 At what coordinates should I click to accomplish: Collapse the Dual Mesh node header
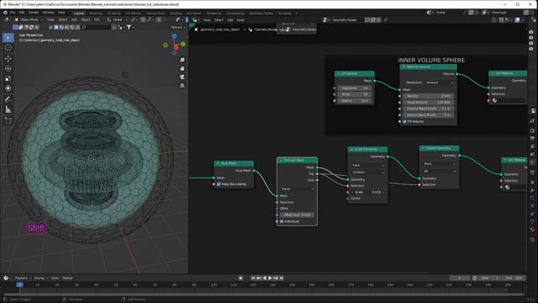pos(218,163)
